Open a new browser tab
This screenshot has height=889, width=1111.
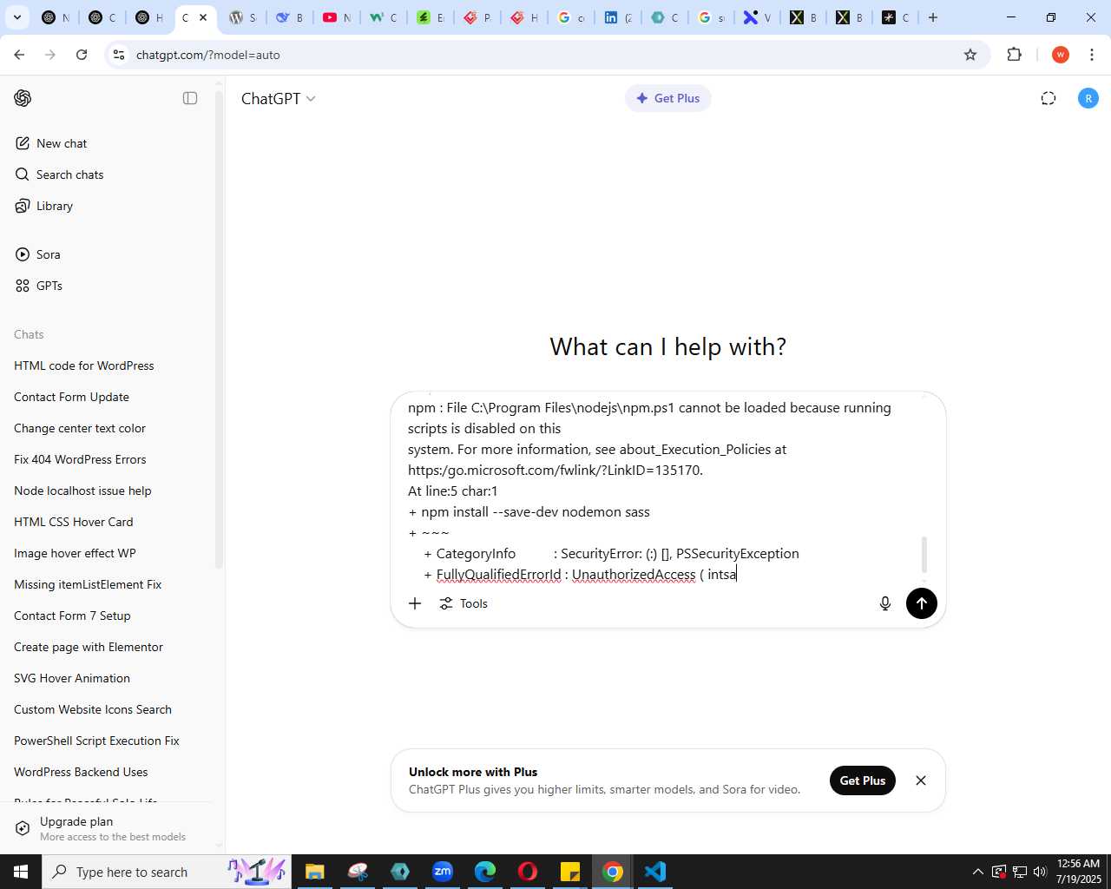(933, 17)
